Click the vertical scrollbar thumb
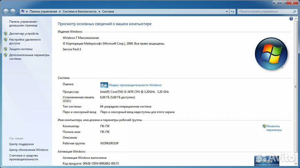300x168 pixels. click(x=296, y=86)
